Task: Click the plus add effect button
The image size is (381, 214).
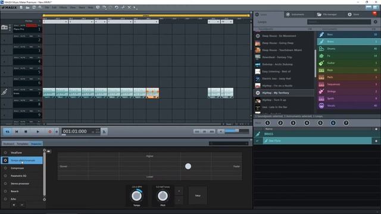Action: tap(14, 205)
